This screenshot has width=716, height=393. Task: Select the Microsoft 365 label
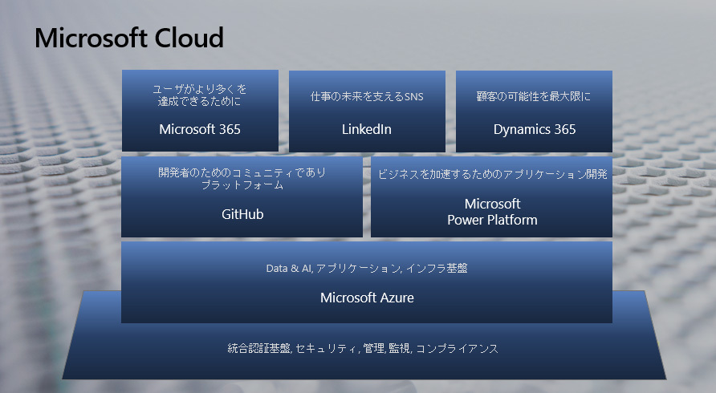tap(200, 129)
